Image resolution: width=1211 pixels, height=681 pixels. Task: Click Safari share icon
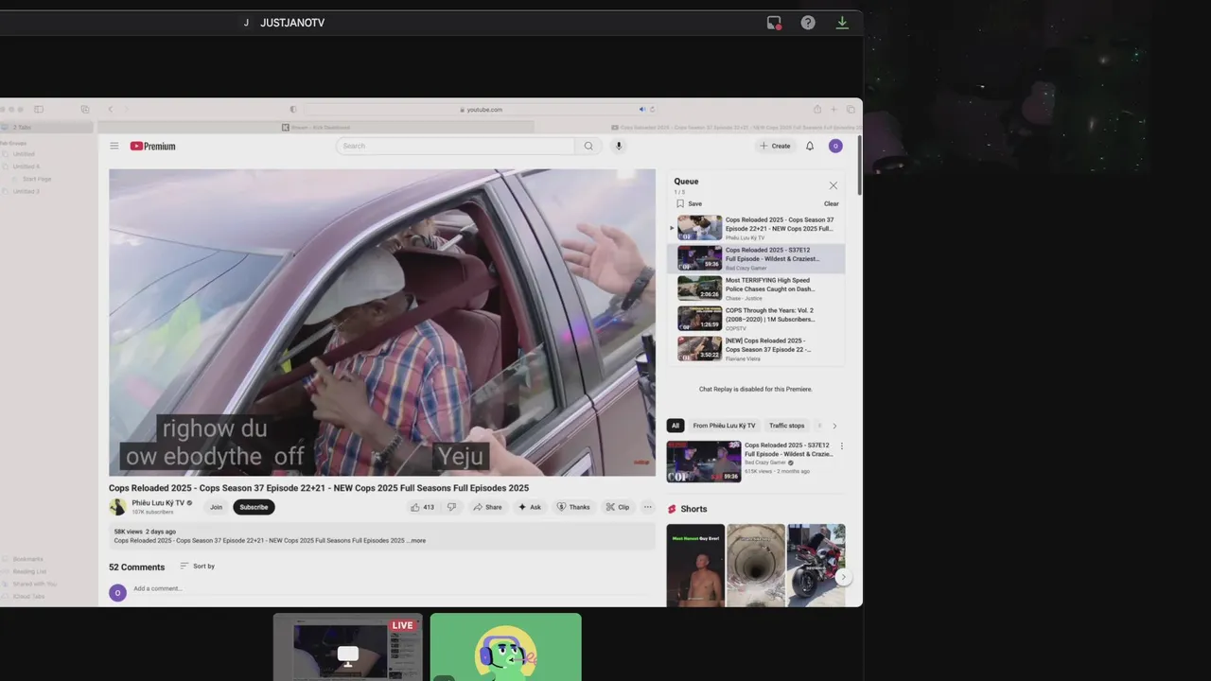point(817,110)
